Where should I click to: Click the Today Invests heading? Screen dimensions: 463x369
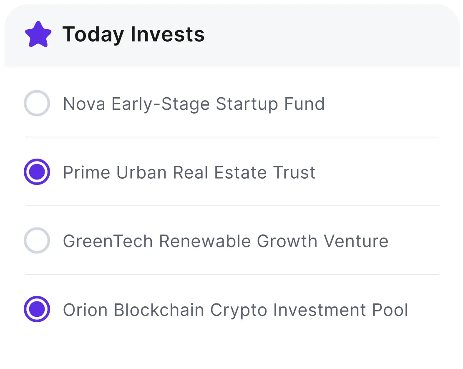(x=133, y=34)
